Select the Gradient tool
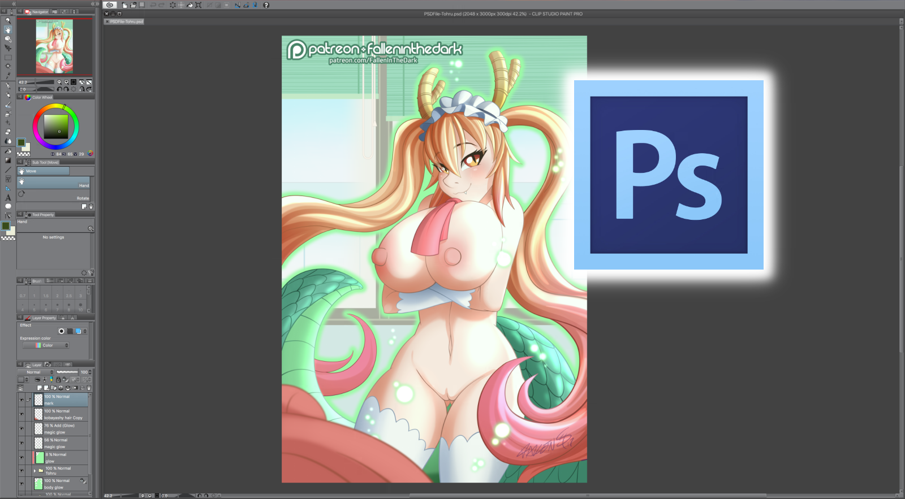Image resolution: width=905 pixels, height=499 pixels. click(x=8, y=160)
